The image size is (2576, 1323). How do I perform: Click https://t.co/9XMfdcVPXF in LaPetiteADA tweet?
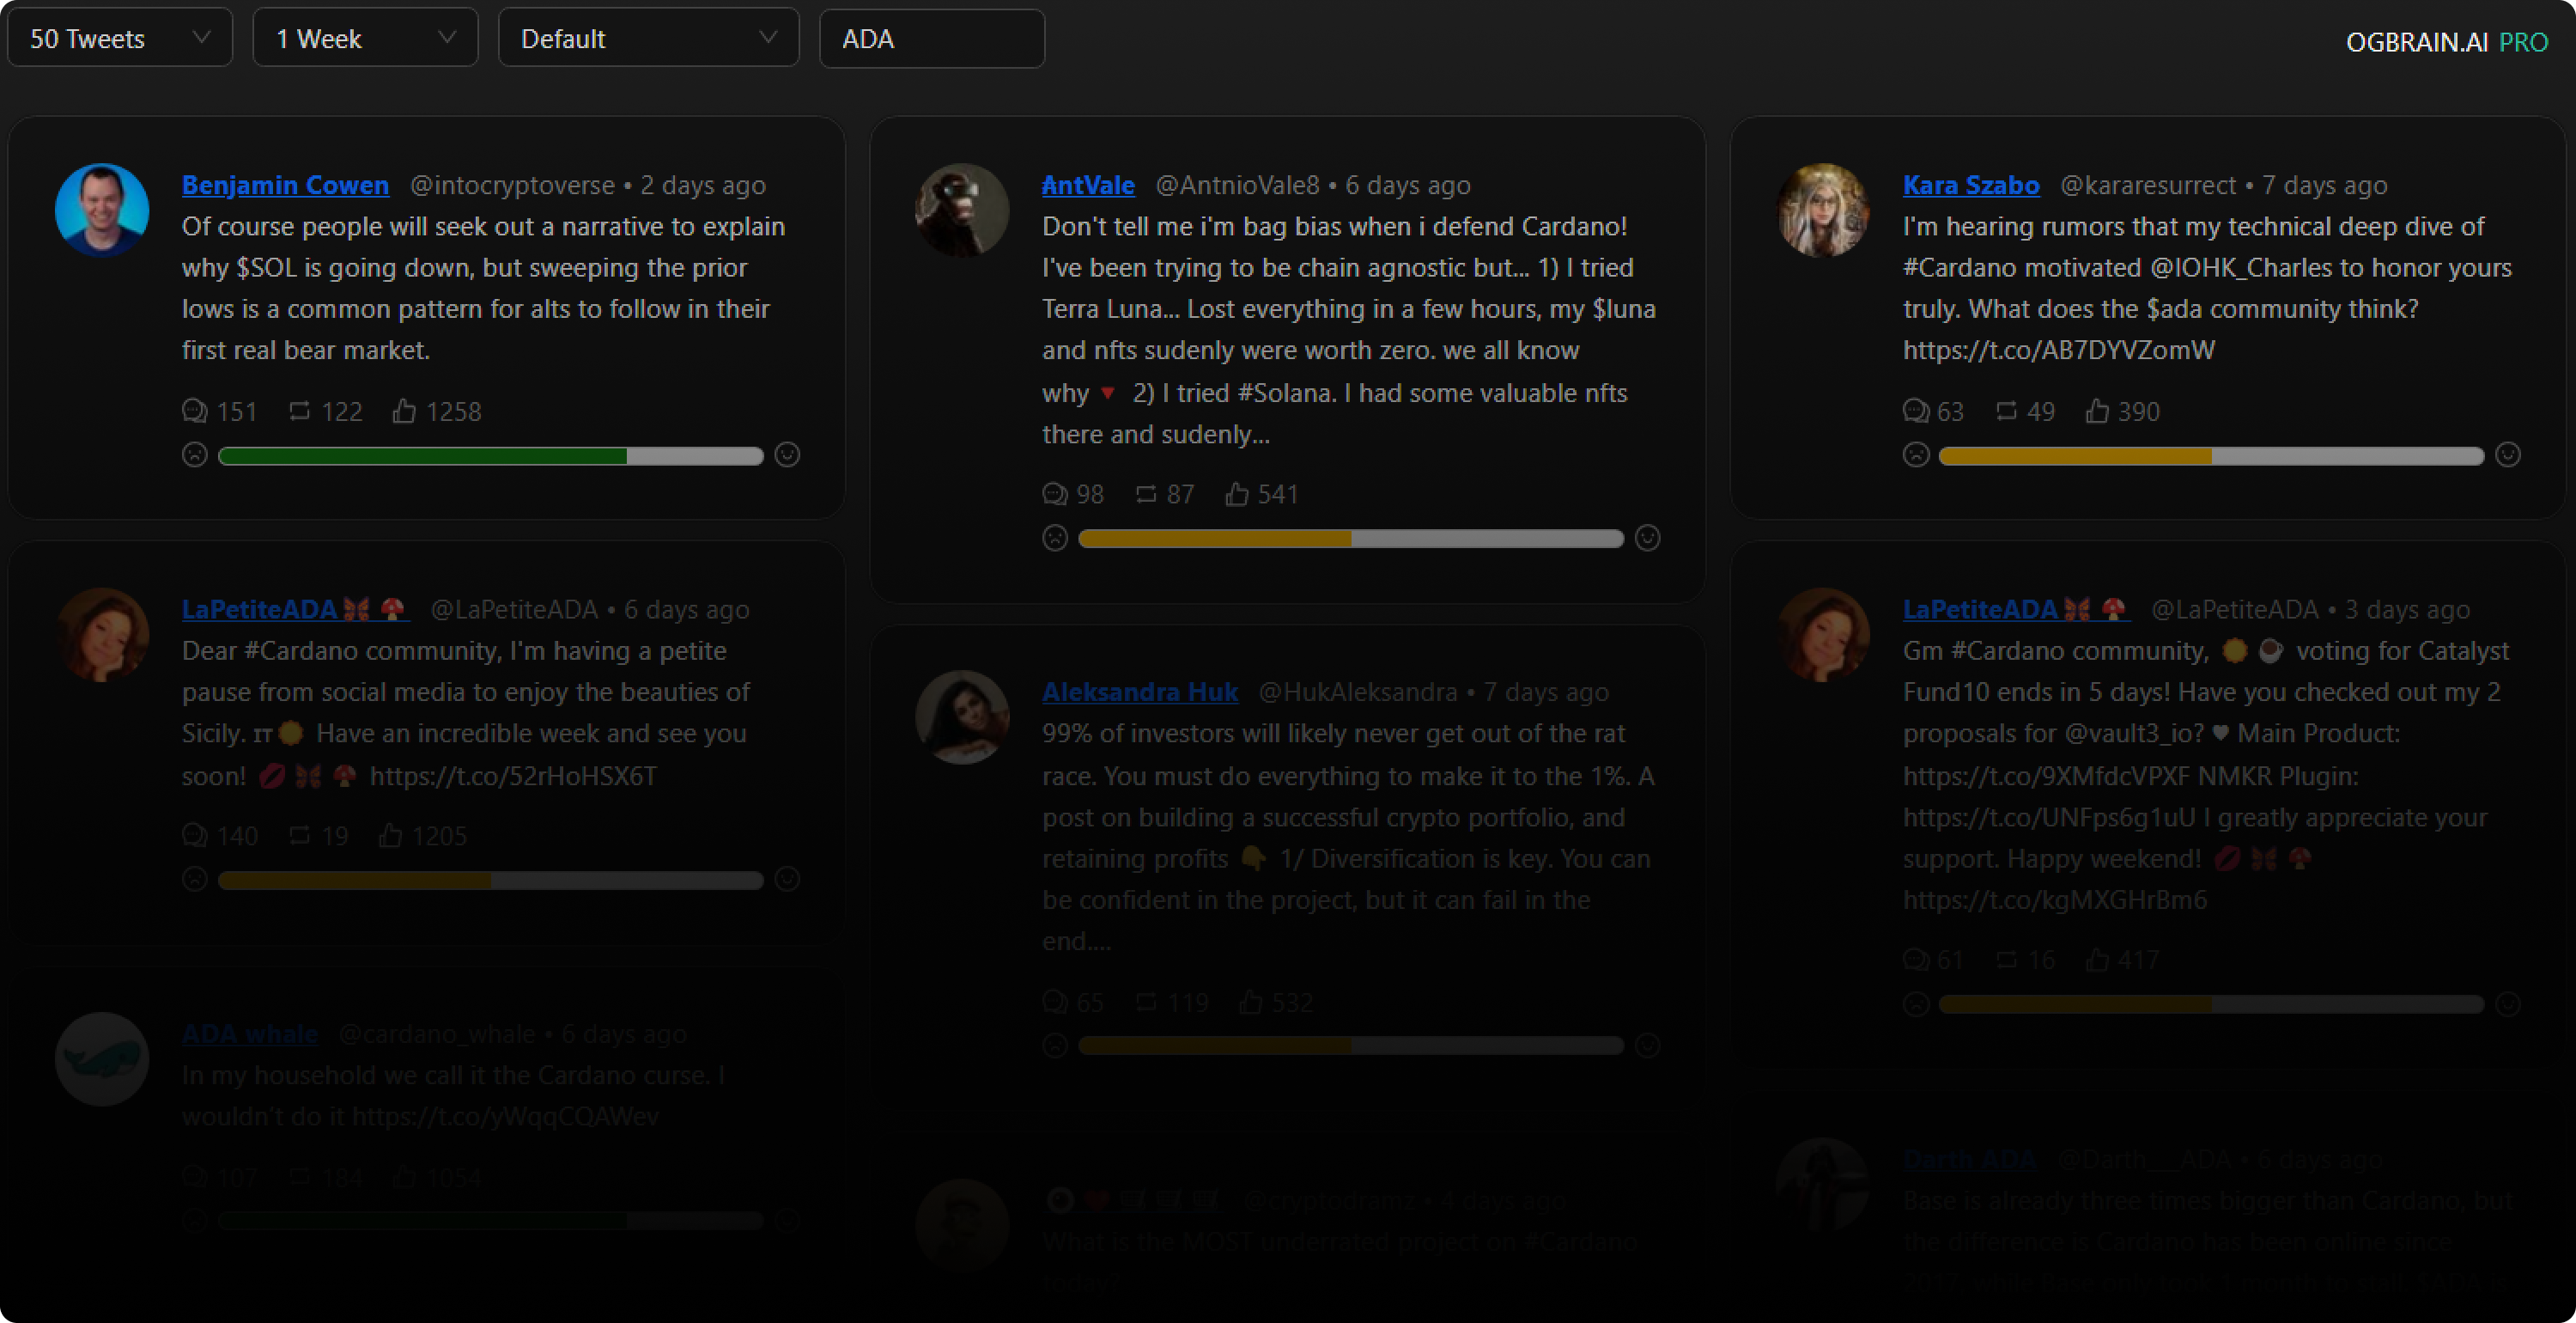2047,776
